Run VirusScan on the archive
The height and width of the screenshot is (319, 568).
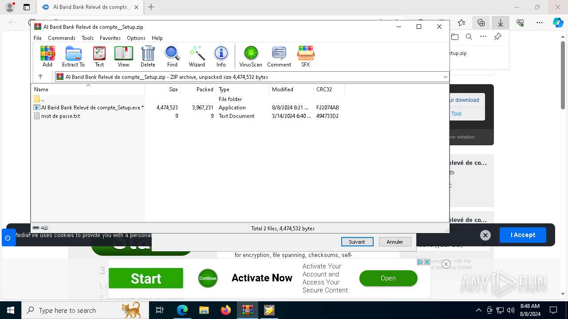click(251, 56)
